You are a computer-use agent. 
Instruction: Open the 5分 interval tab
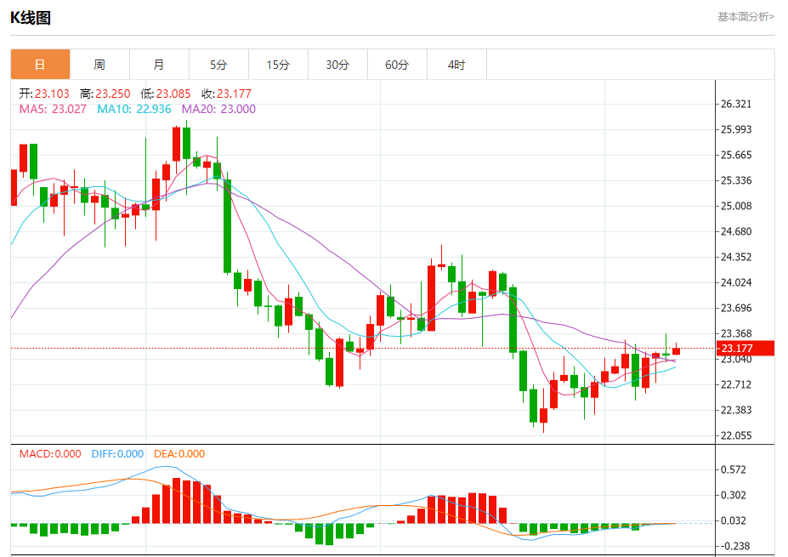click(x=218, y=65)
